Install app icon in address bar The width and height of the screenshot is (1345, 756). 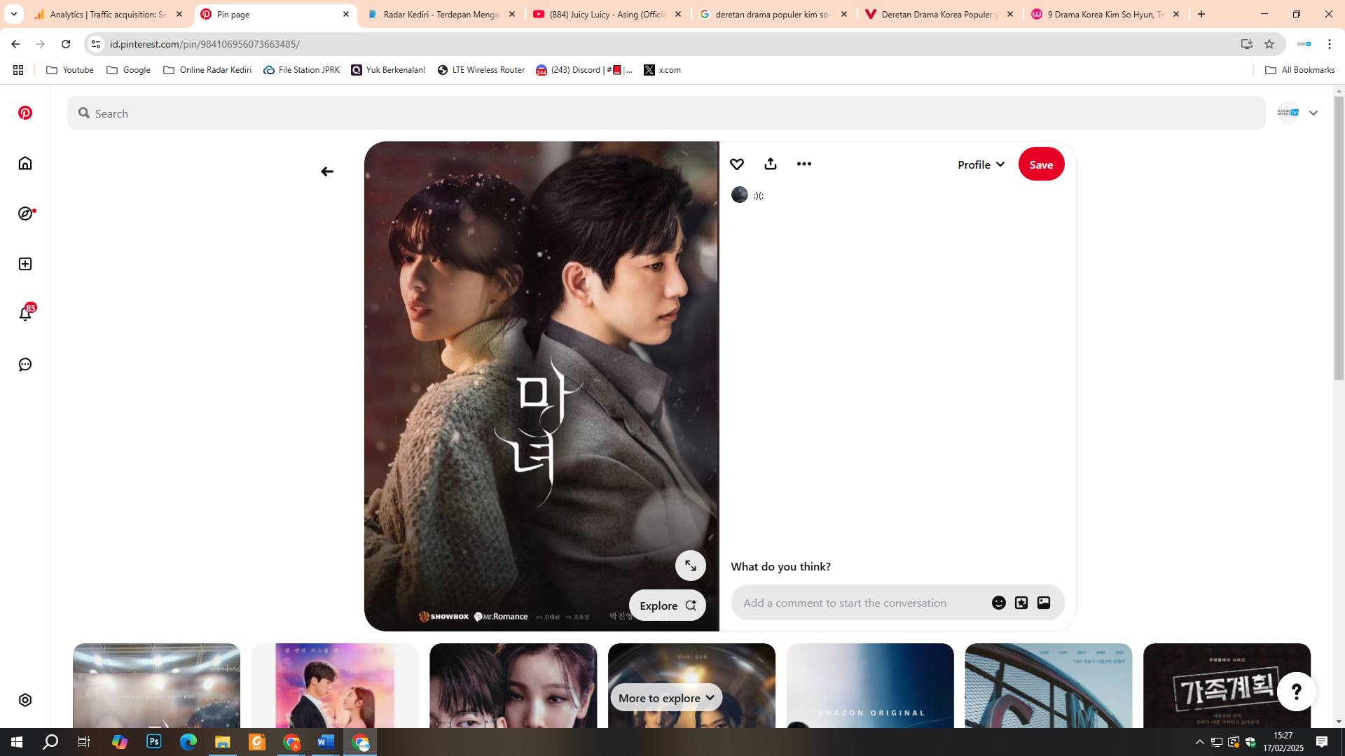[x=1247, y=44]
